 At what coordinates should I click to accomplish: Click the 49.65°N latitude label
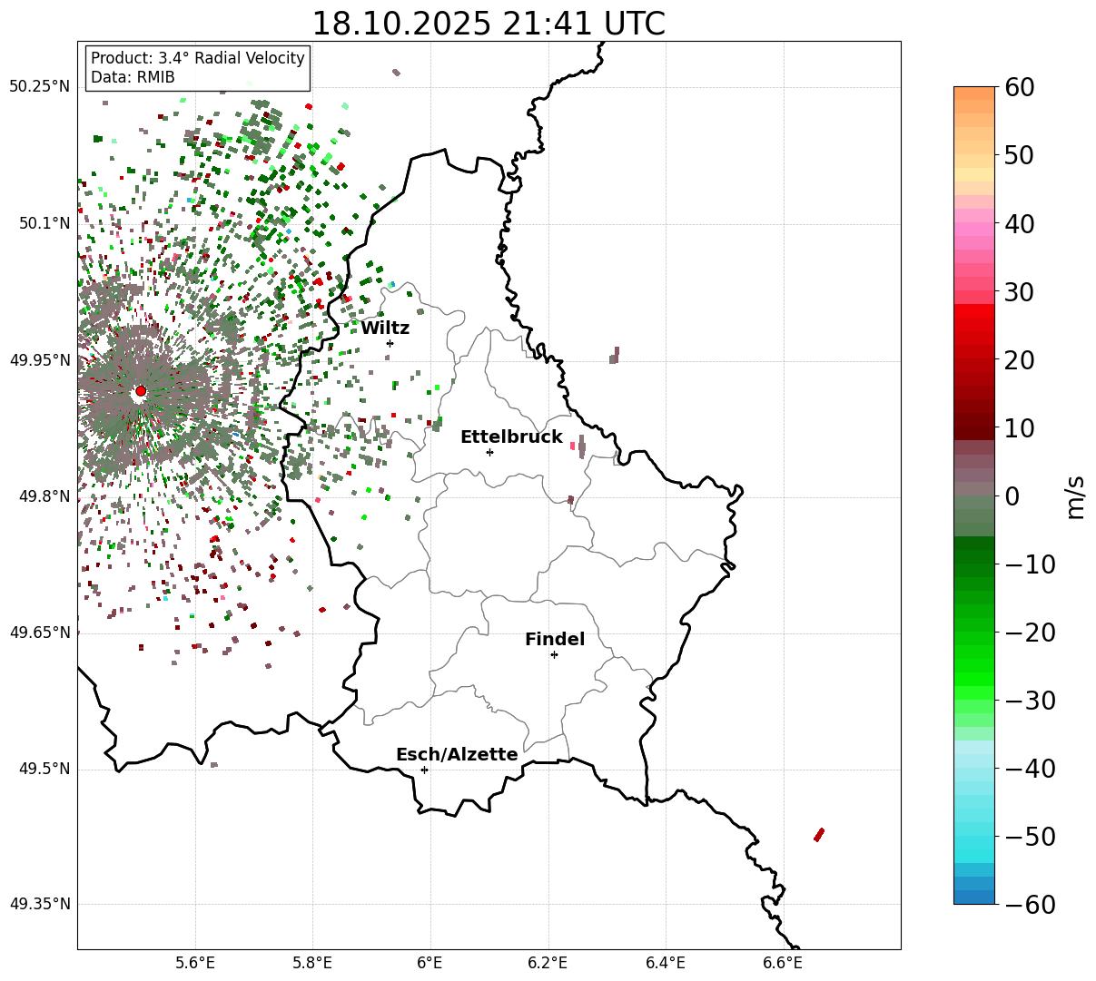coord(39,633)
